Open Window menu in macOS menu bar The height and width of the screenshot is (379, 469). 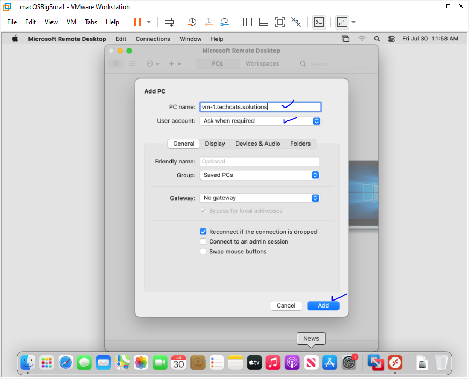(x=191, y=39)
